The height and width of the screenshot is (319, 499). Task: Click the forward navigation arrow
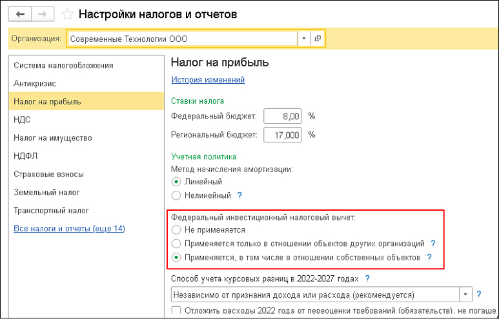(x=41, y=14)
